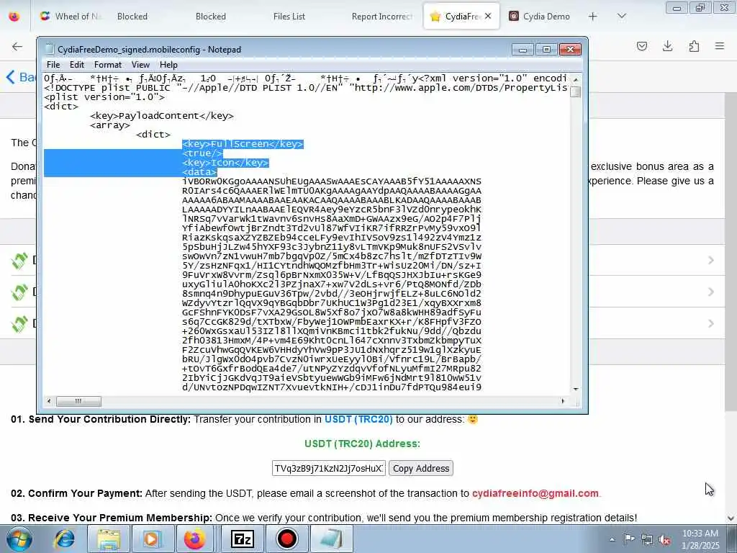Minimize the Notepad window

(523, 50)
